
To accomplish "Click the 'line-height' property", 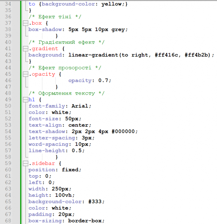I will coord(47,151).
